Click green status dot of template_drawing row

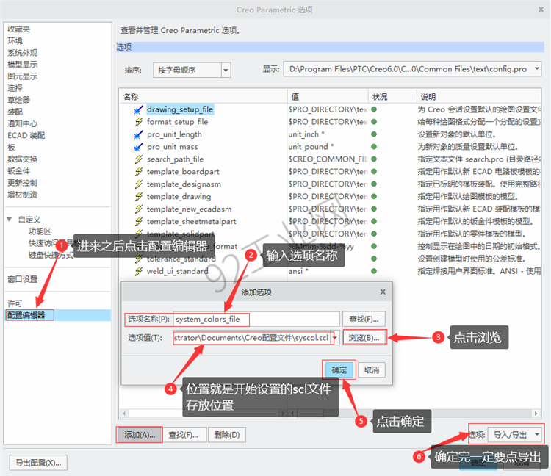(x=374, y=196)
